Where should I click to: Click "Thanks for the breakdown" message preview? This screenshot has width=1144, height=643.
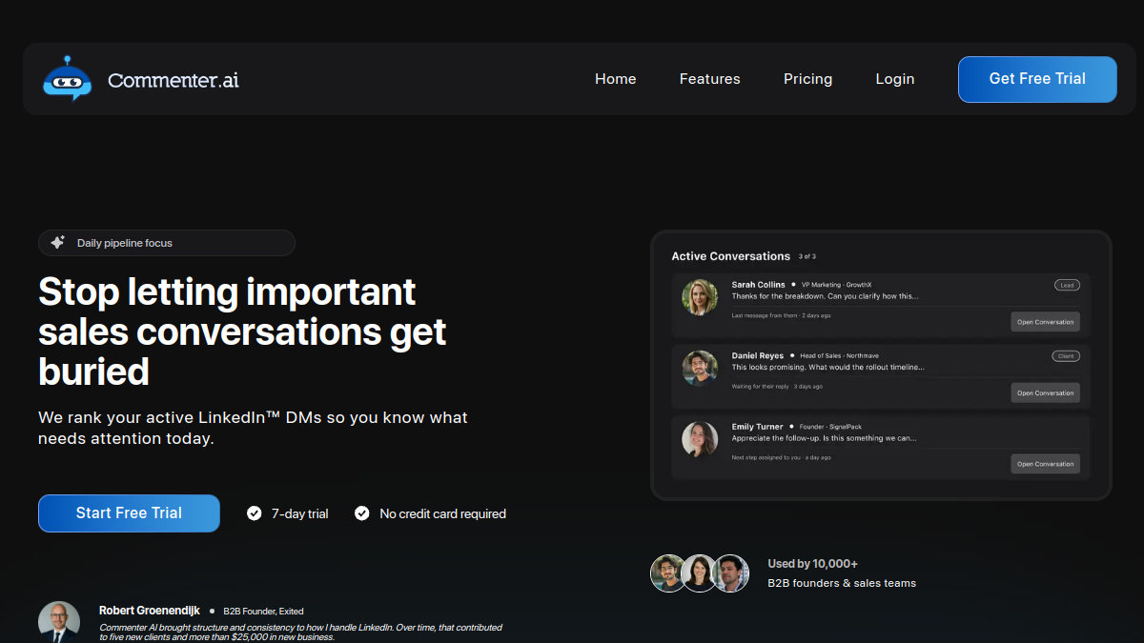tap(826, 296)
